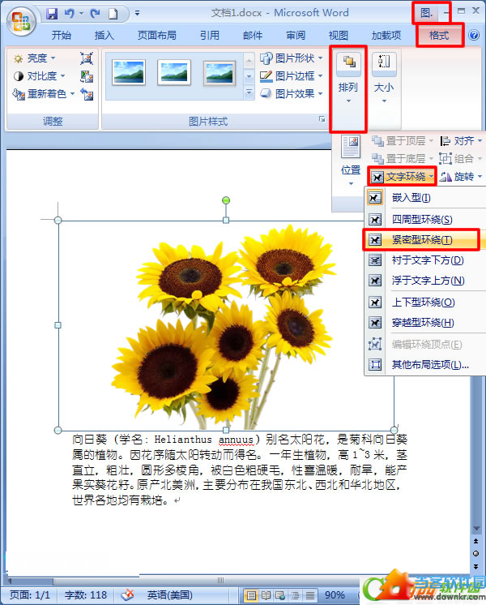Open the 对比度 contrast dropdown
Image resolution: width=486 pixels, height=605 pixels.
click(x=39, y=76)
